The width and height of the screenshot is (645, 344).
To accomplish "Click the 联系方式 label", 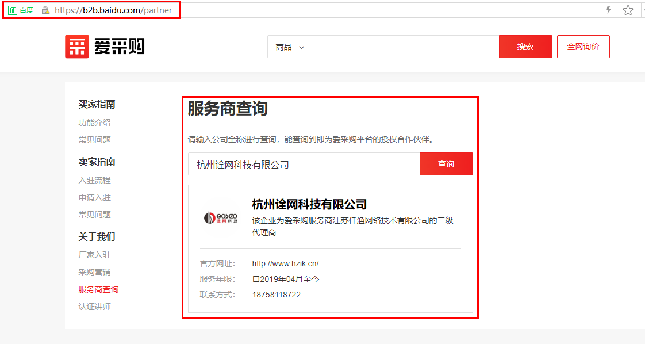I will (217, 295).
